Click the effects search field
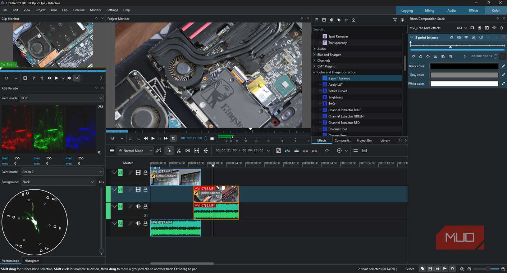The width and height of the screenshot is (507, 273). tap(359, 29)
